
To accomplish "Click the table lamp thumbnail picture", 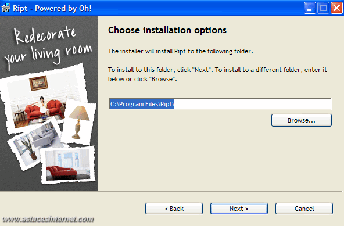I will click(78, 122).
